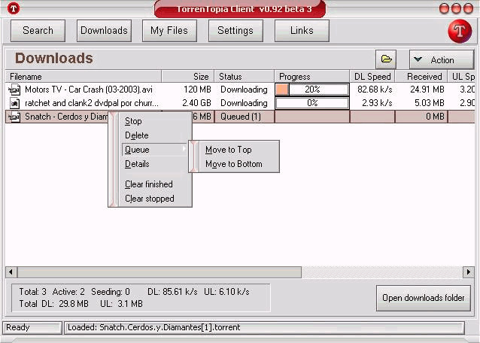
Task: Click the 2.40 GB size cell
Action: tap(196, 103)
